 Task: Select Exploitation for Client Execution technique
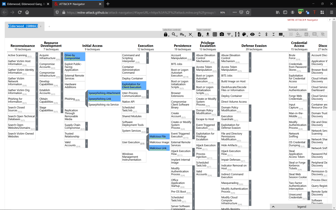point(134,86)
